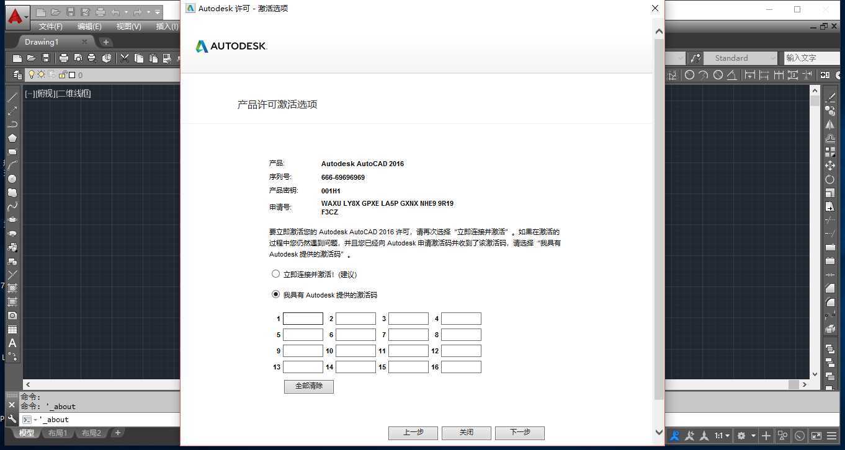Select the Erase tool in modify toolbar
The width and height of the screenshot is (845, 450).
tap(830, 97)
